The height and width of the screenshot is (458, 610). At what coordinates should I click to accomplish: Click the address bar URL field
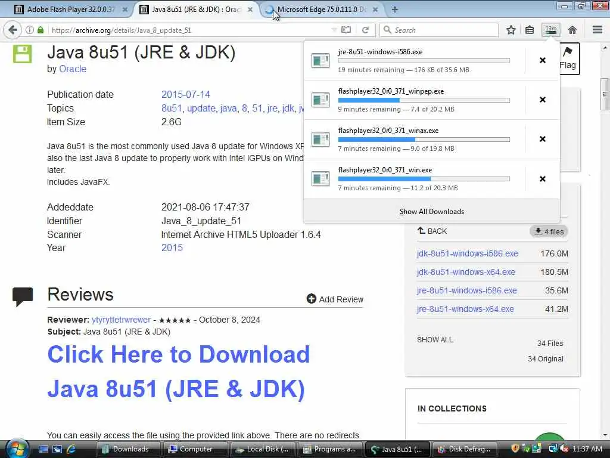click(x=191, y=30)
